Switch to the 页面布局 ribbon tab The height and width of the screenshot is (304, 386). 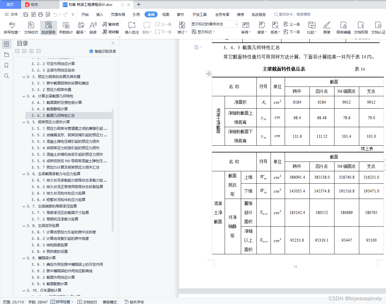(x=118, y=14)
